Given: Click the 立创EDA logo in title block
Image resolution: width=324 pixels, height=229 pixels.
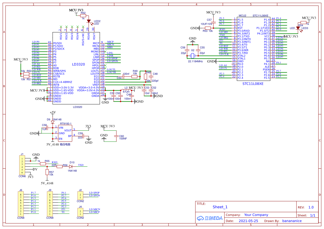Looking at the screenshot, I should pos(210,218).
